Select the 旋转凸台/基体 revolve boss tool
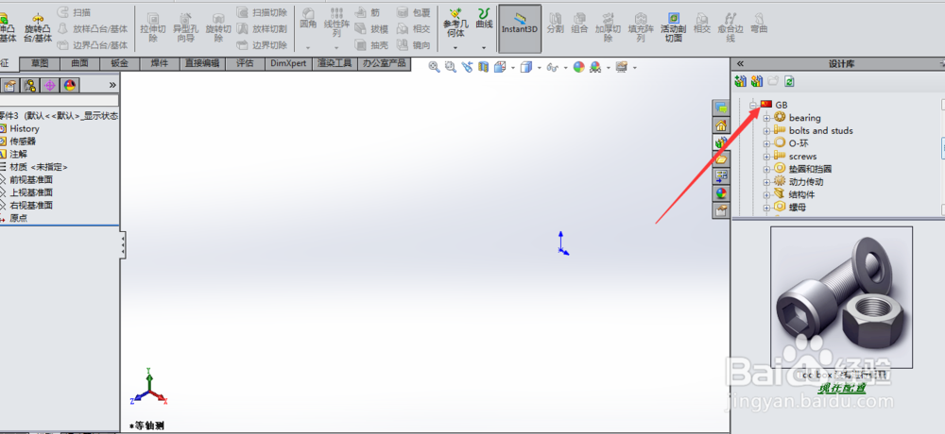The height and width of the screenshot is (434, 945). 38,27
